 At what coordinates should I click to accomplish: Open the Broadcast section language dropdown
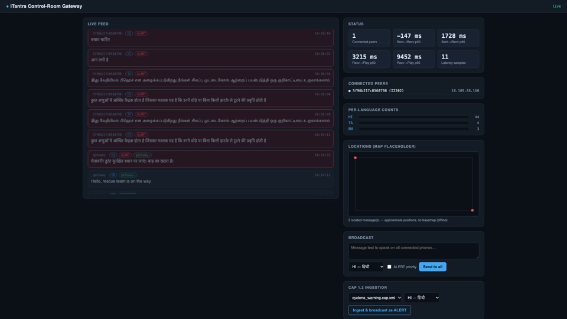click(x=366, y=266)
